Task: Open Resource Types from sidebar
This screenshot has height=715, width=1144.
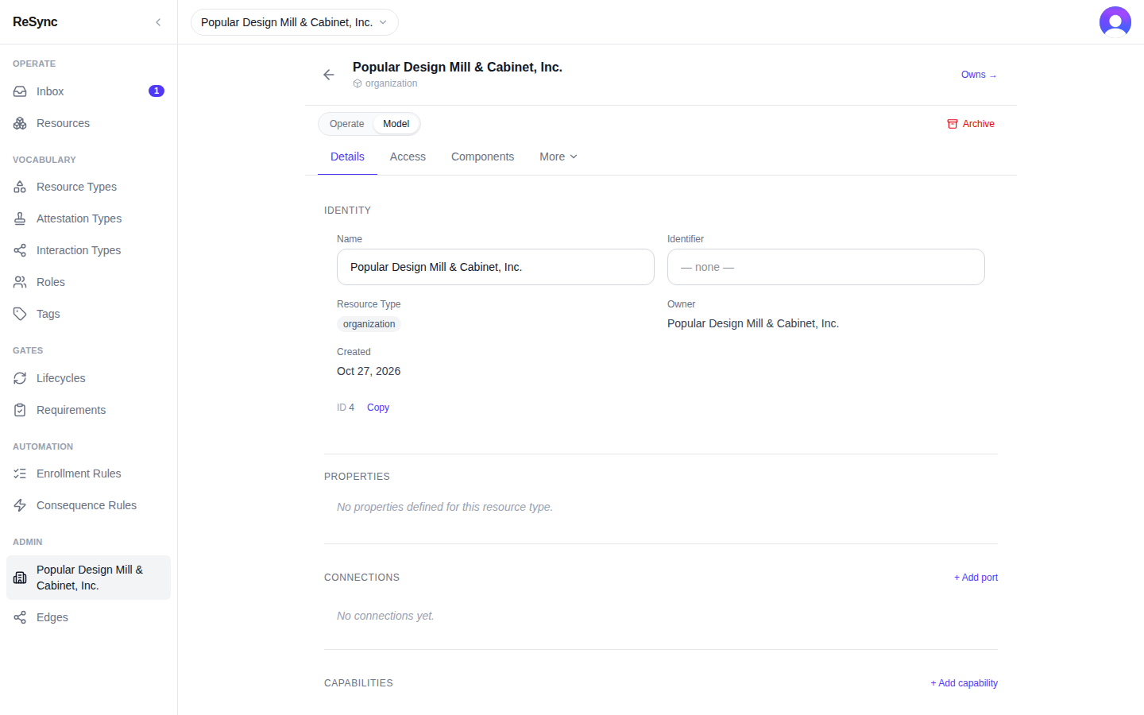Action: pos(88,187)
